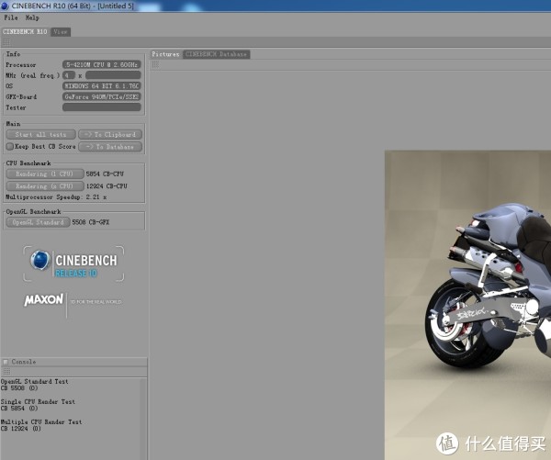Click the Pictures panel grip handle icon

[155, 64]
